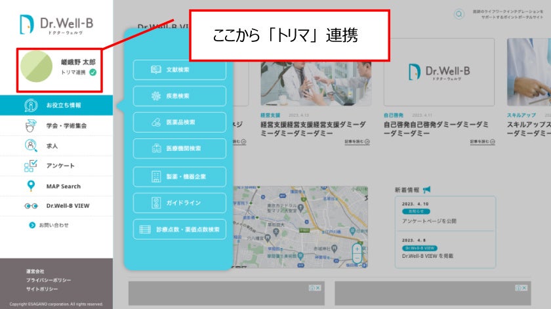Click the map zoom out minus button
Screen dimensions: 551x309
(357, 258)
